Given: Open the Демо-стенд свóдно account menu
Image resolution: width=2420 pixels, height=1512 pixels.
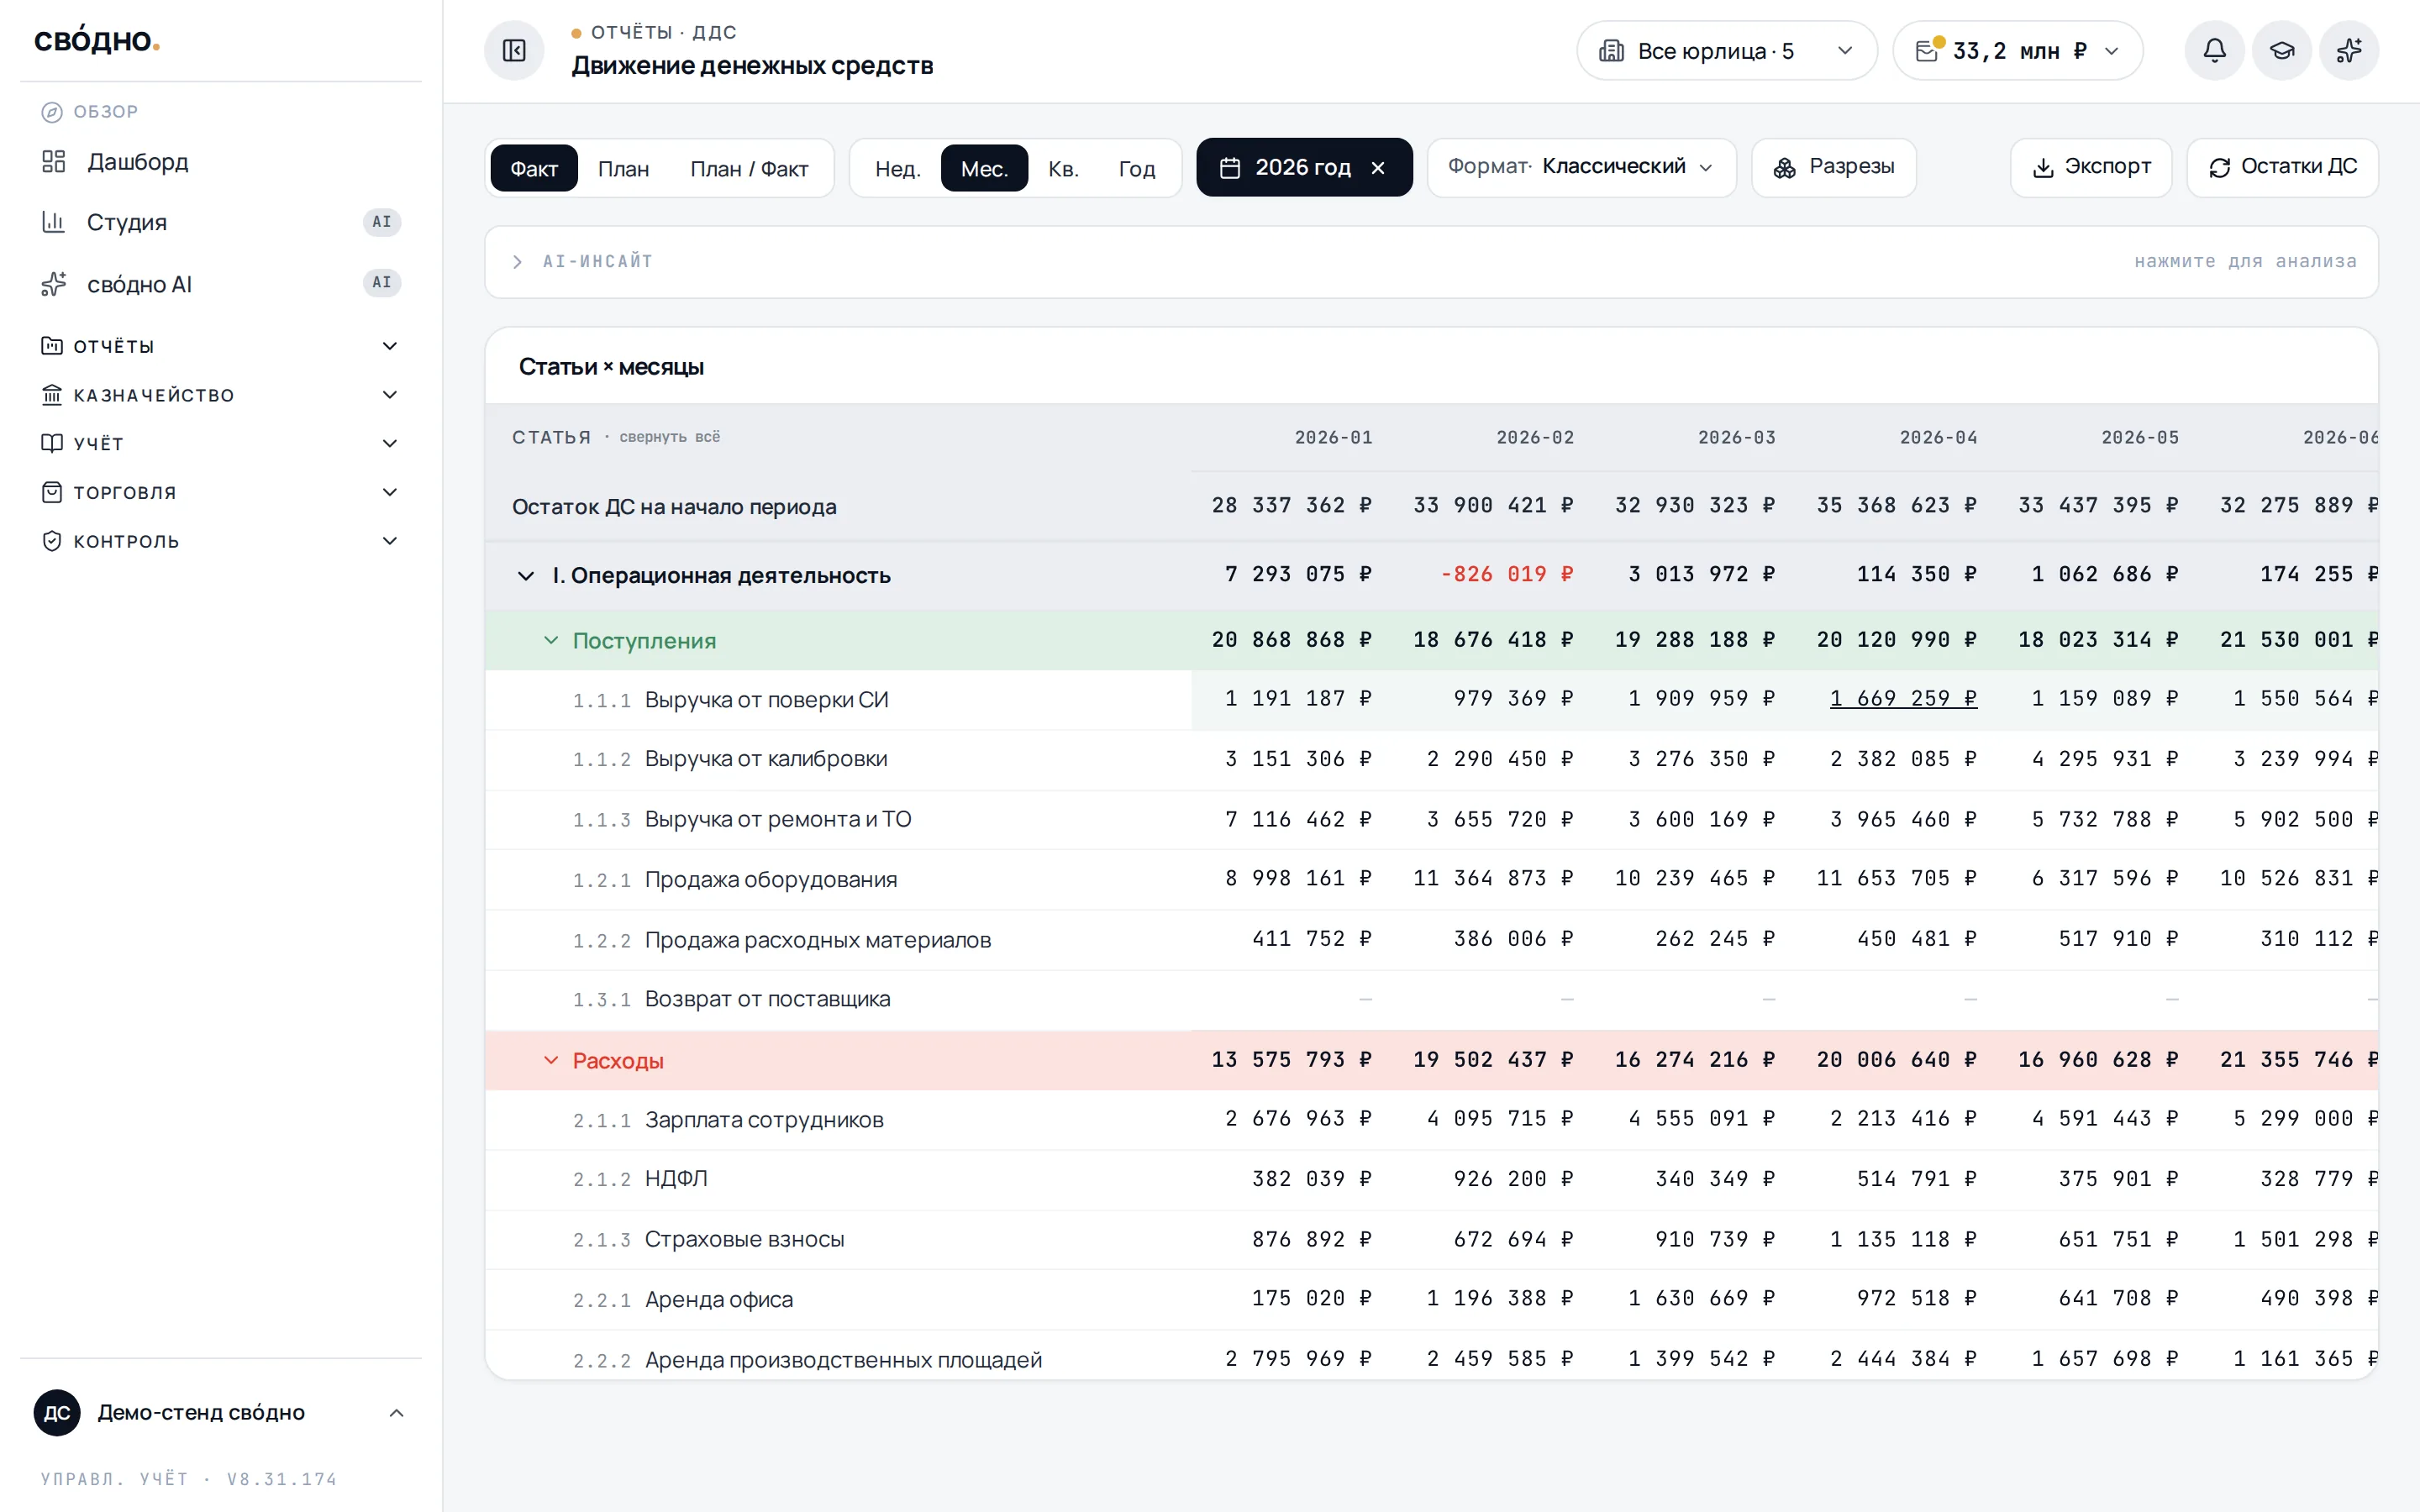Looking at the screenshot, I should click(220, 1413).
